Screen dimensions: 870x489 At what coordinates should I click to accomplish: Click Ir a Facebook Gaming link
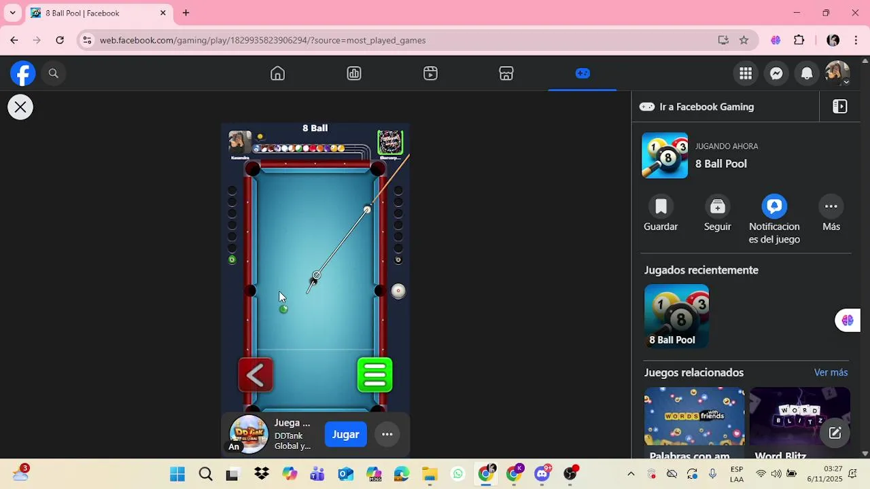pos(697,107)
